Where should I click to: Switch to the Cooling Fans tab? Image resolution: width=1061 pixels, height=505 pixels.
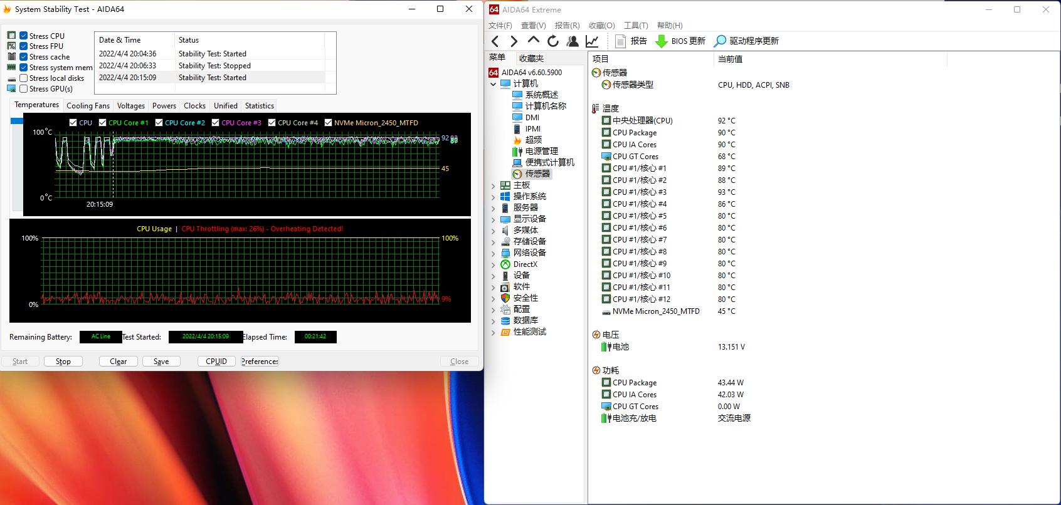(x=88, y=106)
